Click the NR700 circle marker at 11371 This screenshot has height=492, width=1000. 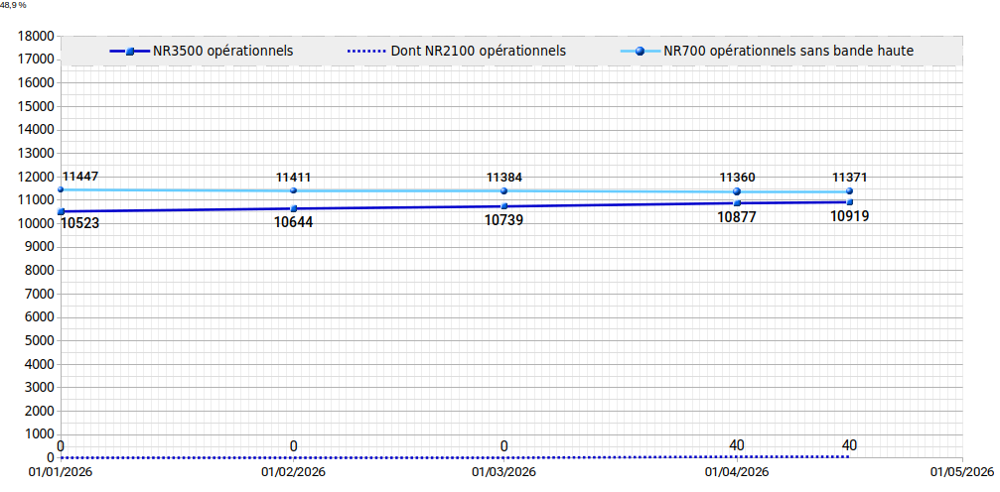click(x=850, y=191)
